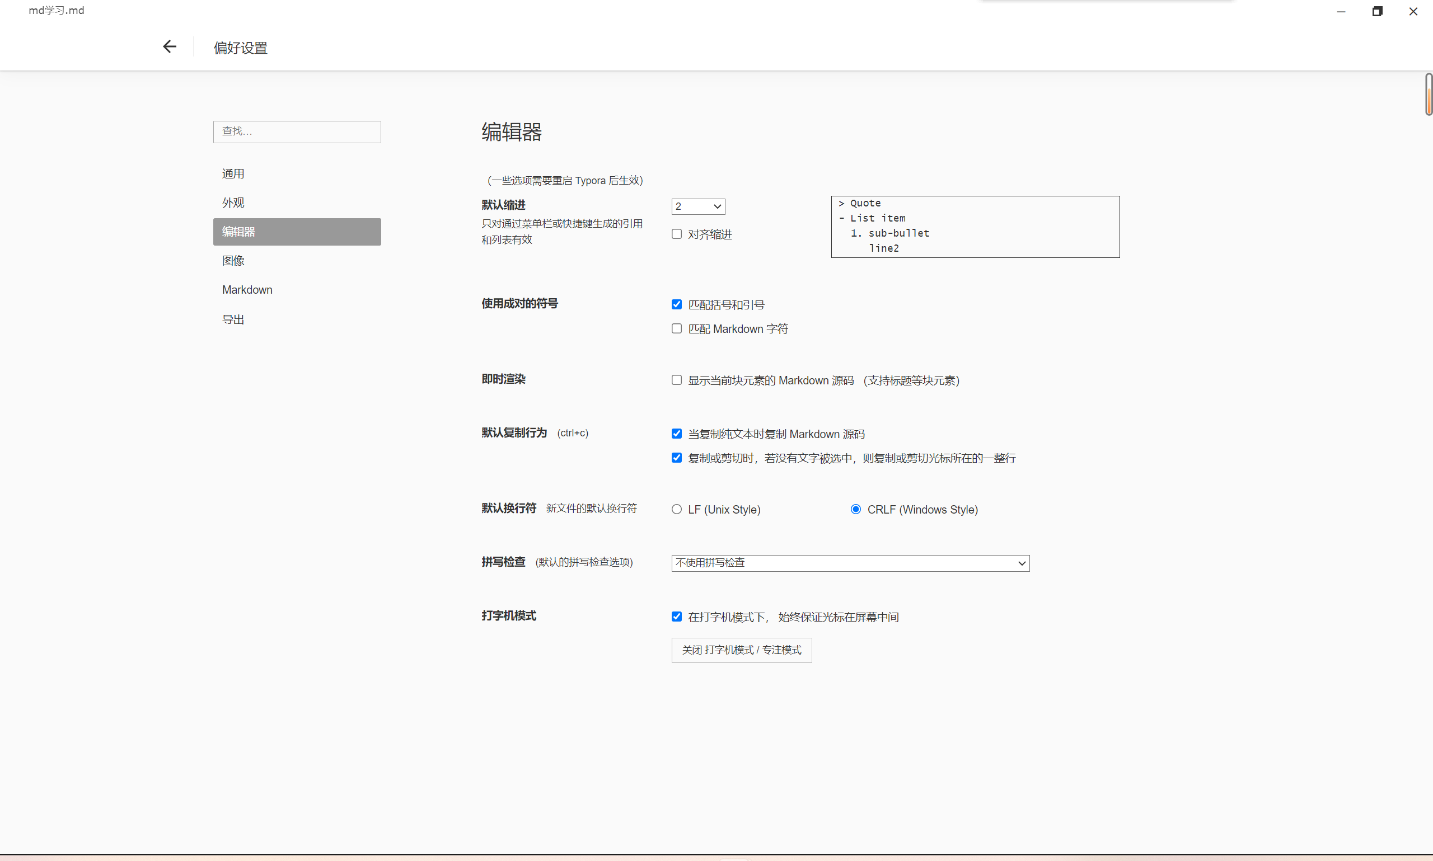Click the vertical scrollbar thumb
Image resolution: width=1433 pixels, height=861 pixels.
pos(1429,95)
